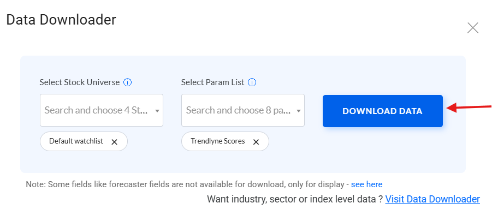492x209 pixels.
Task: Expand the Stock Universe dropdown arrow
Action: click(x=157, y=111)
